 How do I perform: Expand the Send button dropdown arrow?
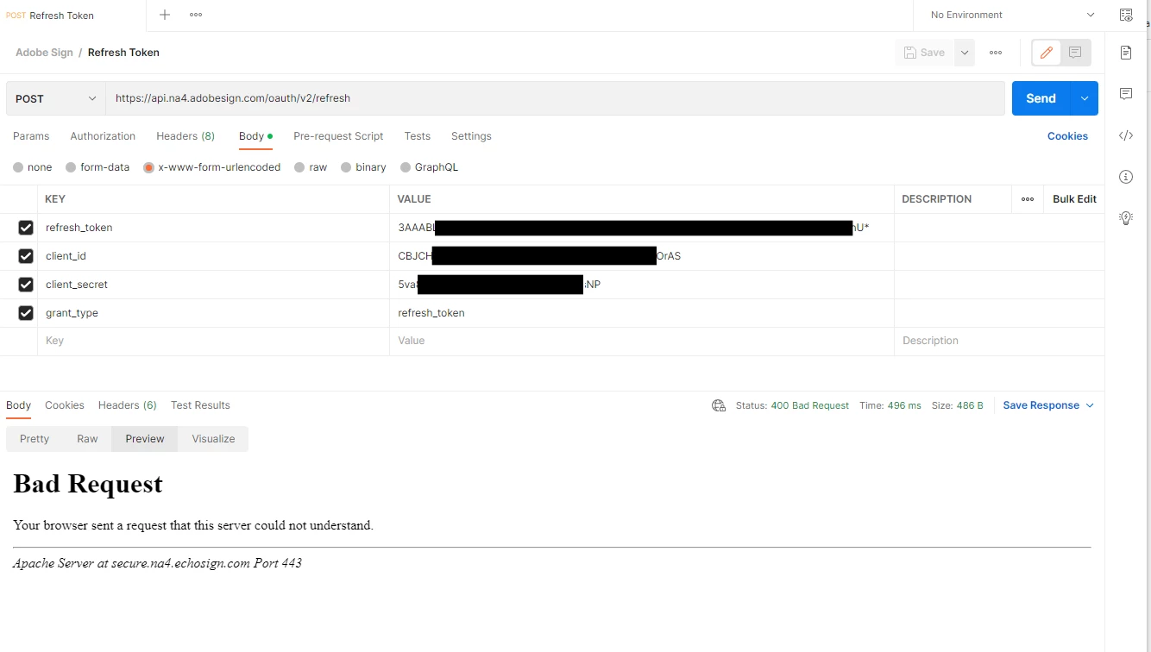click(x=1085, y=98)
